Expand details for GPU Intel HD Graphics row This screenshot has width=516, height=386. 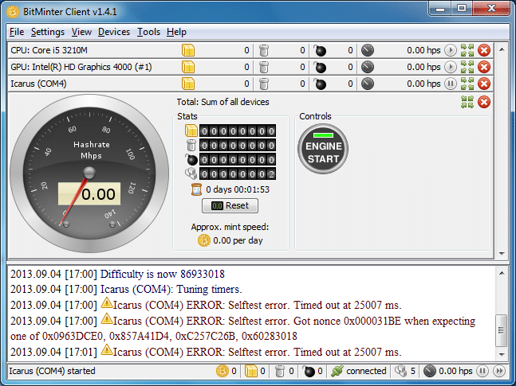pyautogui.click(x=467, y=67)
